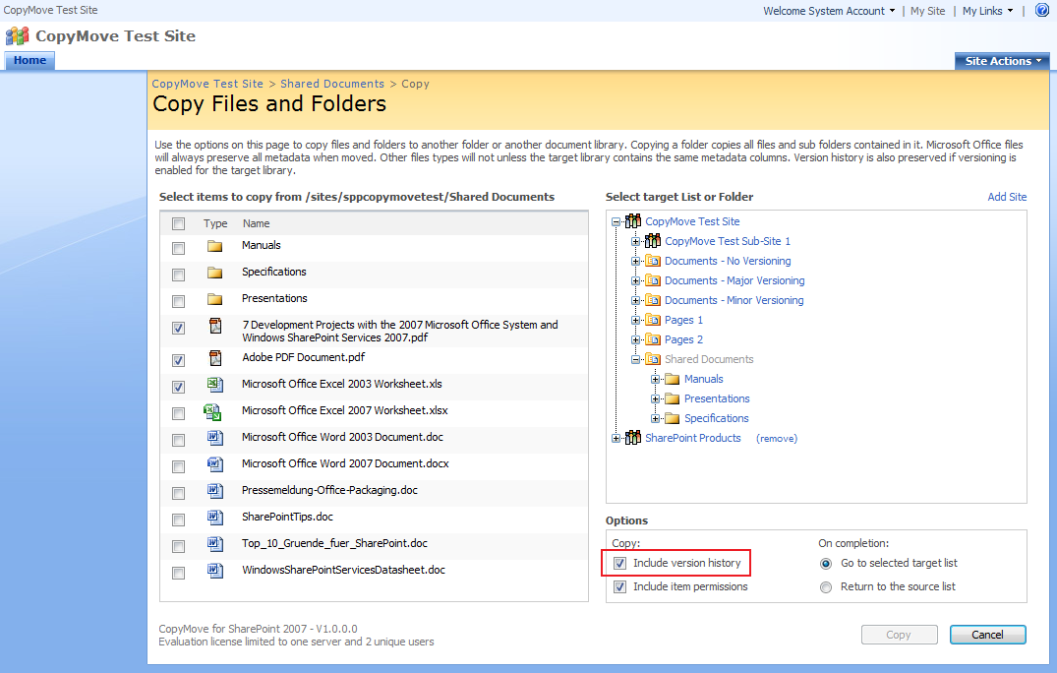Screen dimensions: 1057x673
Task: Click Word 2003 Document.doc file icon
Action: [215, 438]
